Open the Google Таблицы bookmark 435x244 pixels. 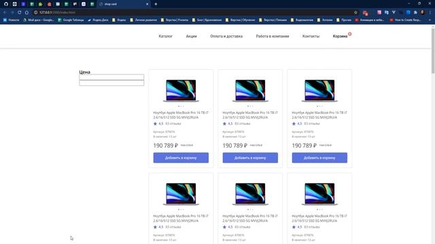[71, 20]
